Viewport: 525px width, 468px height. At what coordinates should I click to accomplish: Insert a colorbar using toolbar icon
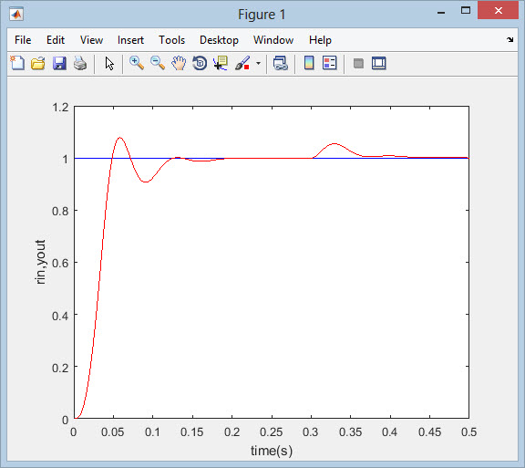coord(309,63)
